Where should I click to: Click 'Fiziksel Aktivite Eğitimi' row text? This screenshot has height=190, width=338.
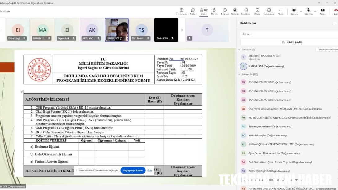point(51,162)
